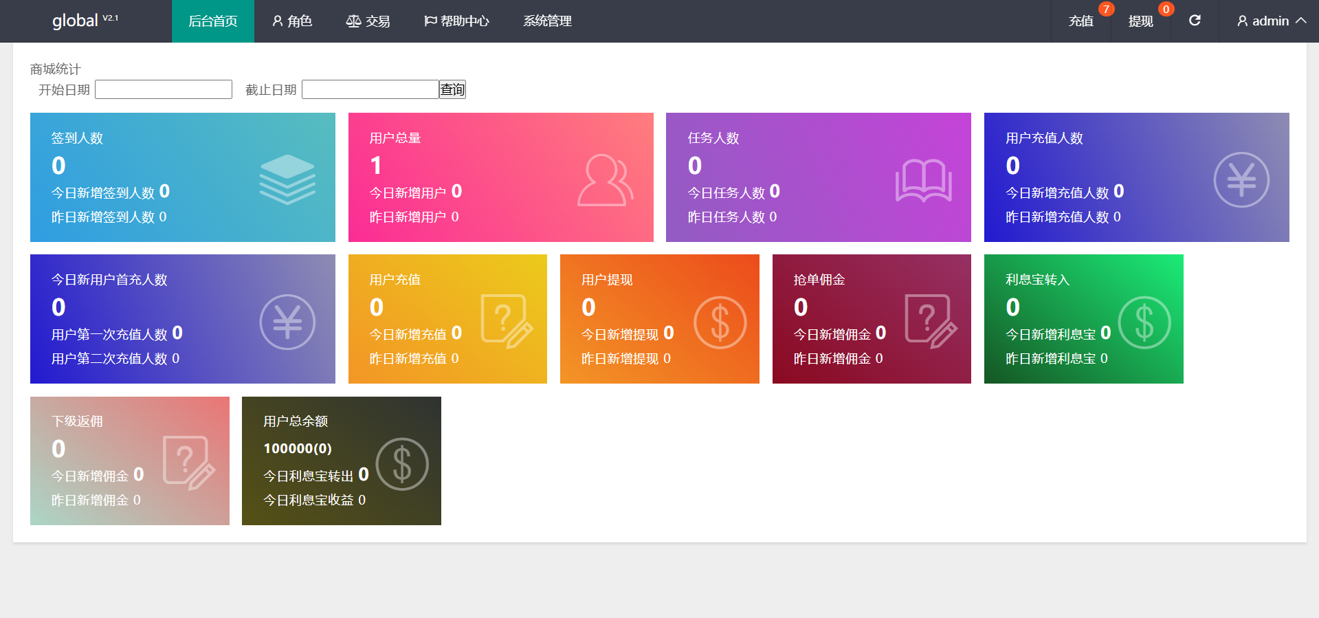Switch to the 后台首页 tab
Image resolution: width=1319 pixels, height=618 pixels.
pos(212,21)
